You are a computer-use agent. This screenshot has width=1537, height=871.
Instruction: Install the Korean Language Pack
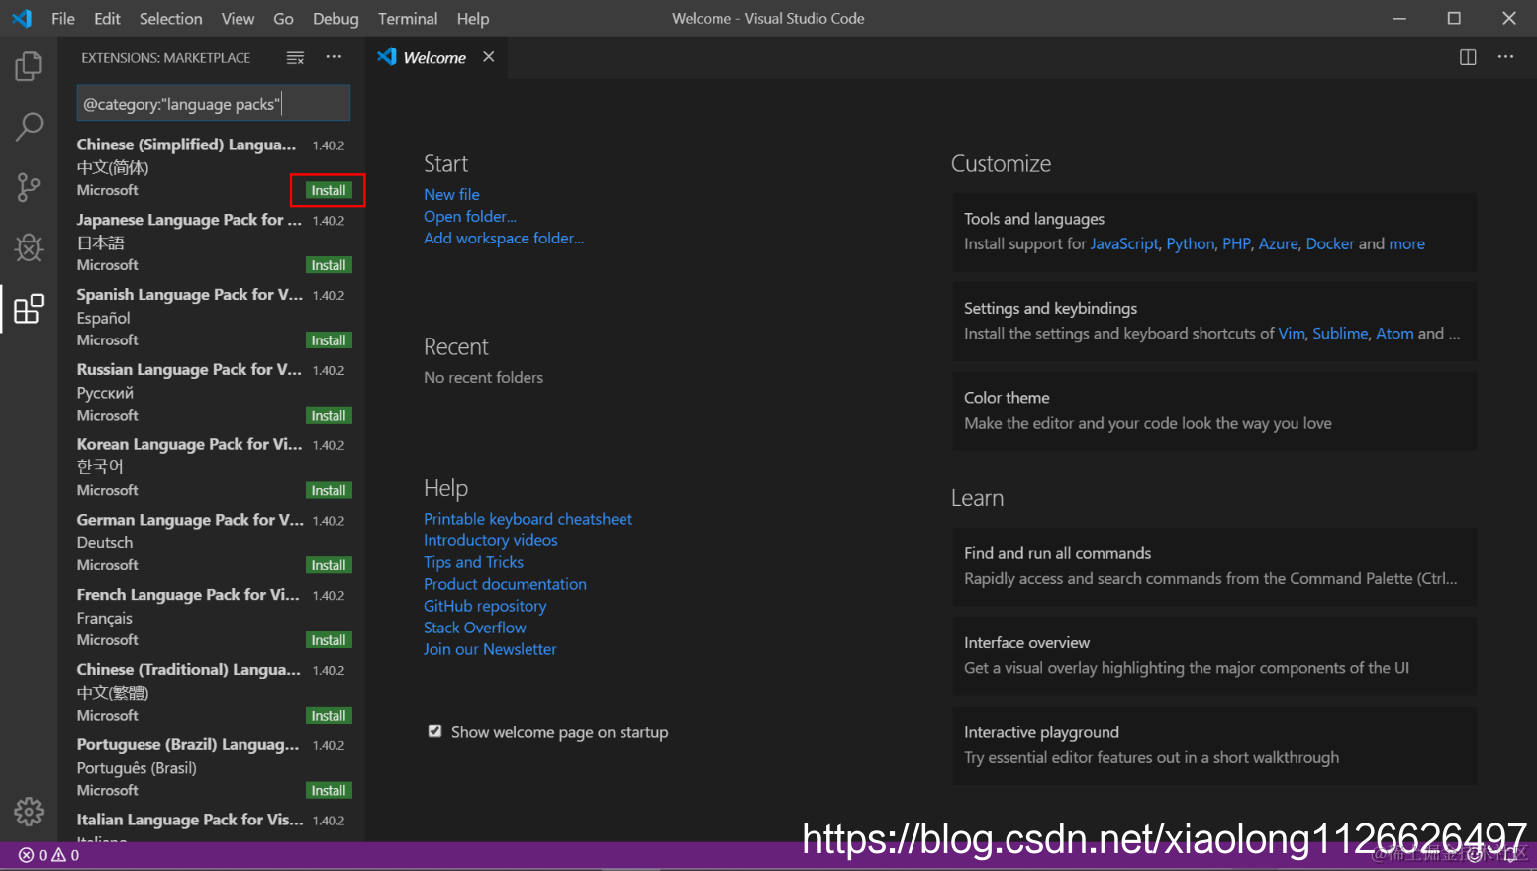[x=329, y=490]
